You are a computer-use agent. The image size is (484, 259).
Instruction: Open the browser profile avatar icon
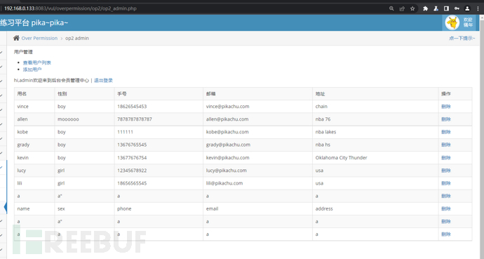[467, 8]
